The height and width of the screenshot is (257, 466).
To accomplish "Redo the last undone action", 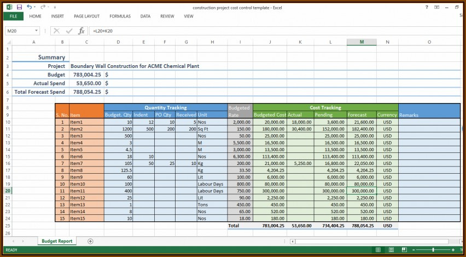I will (x=43, y=7).
